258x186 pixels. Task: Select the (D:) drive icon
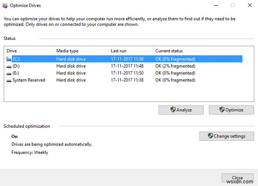(9, 66)
